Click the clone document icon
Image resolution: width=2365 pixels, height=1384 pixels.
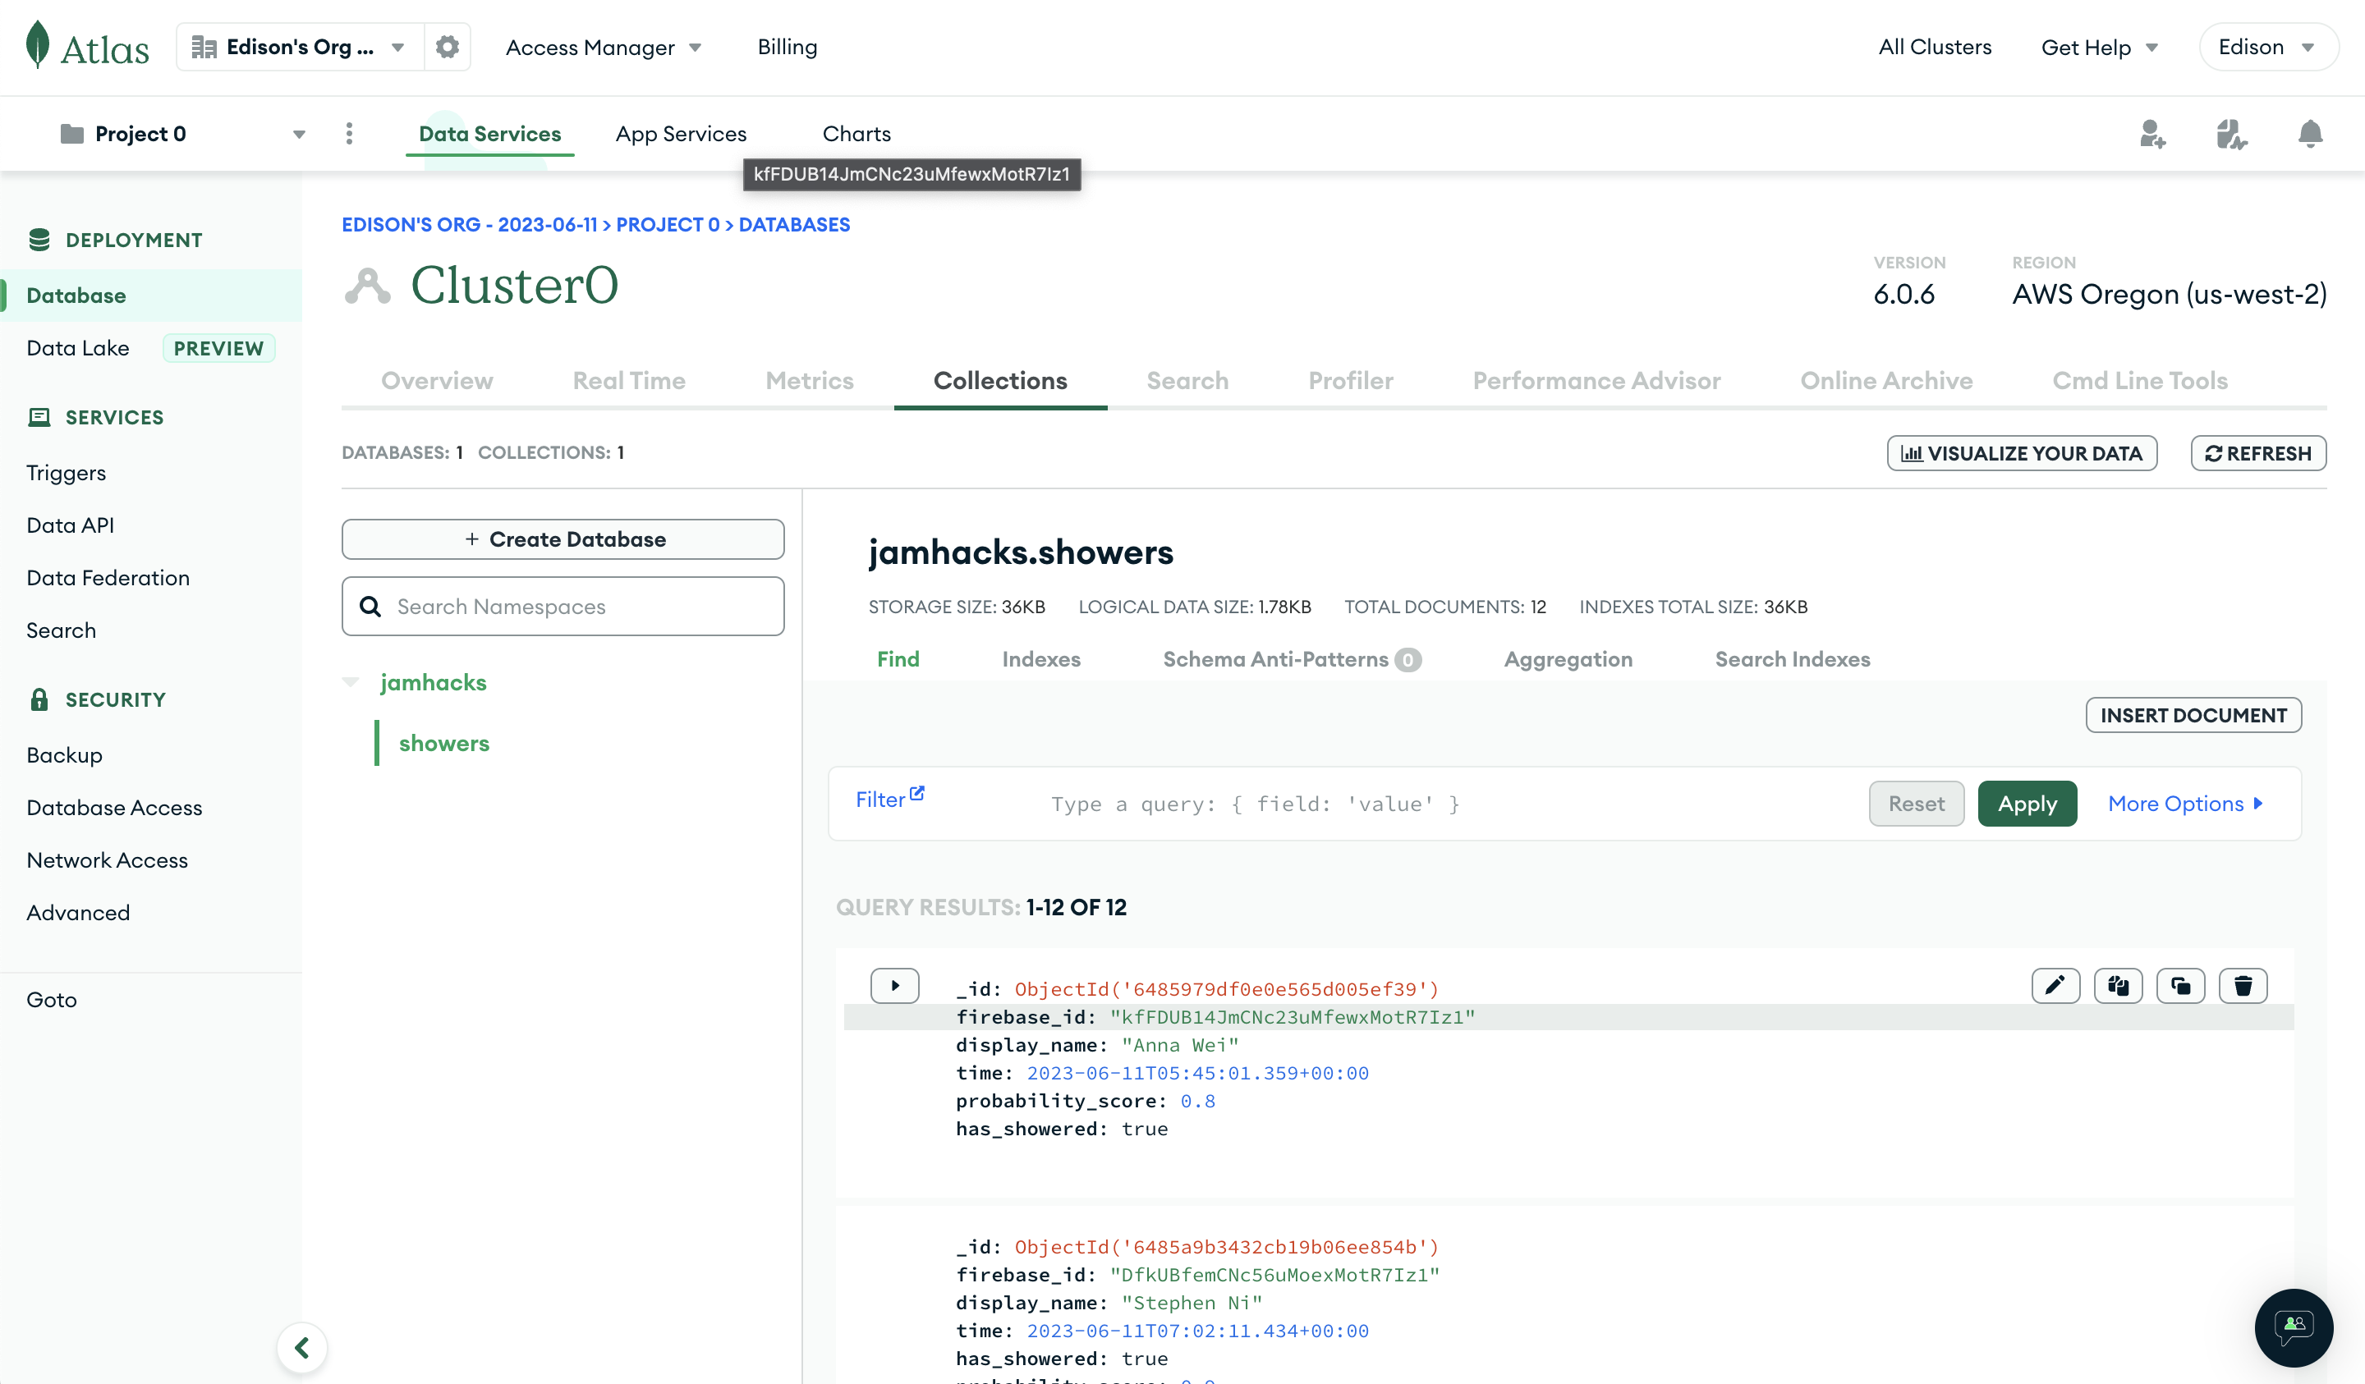tap(2179, 985)
